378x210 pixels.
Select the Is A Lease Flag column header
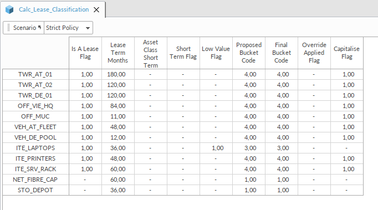click(x=85, y=53)
